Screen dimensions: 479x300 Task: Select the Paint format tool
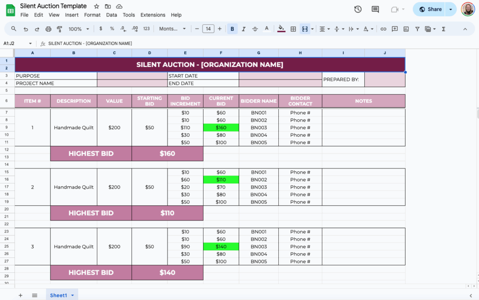pyautogui.click(x=58, y=29)
